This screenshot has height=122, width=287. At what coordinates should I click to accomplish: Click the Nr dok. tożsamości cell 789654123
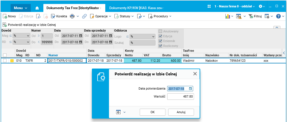point(245,61)
